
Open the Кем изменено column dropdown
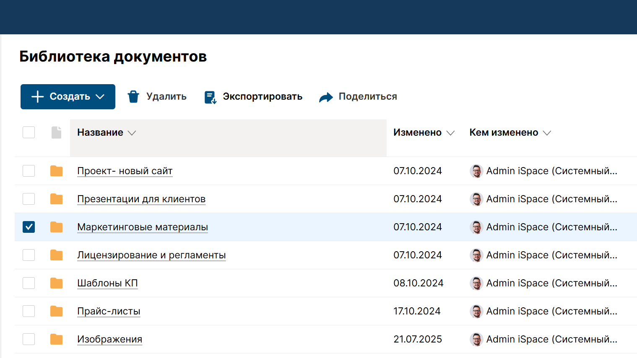[547, 133]
